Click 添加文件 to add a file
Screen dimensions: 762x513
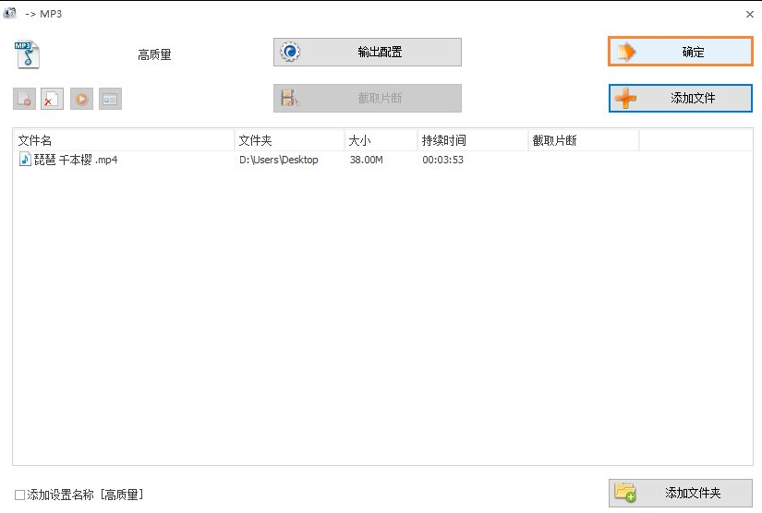[681, 98]
